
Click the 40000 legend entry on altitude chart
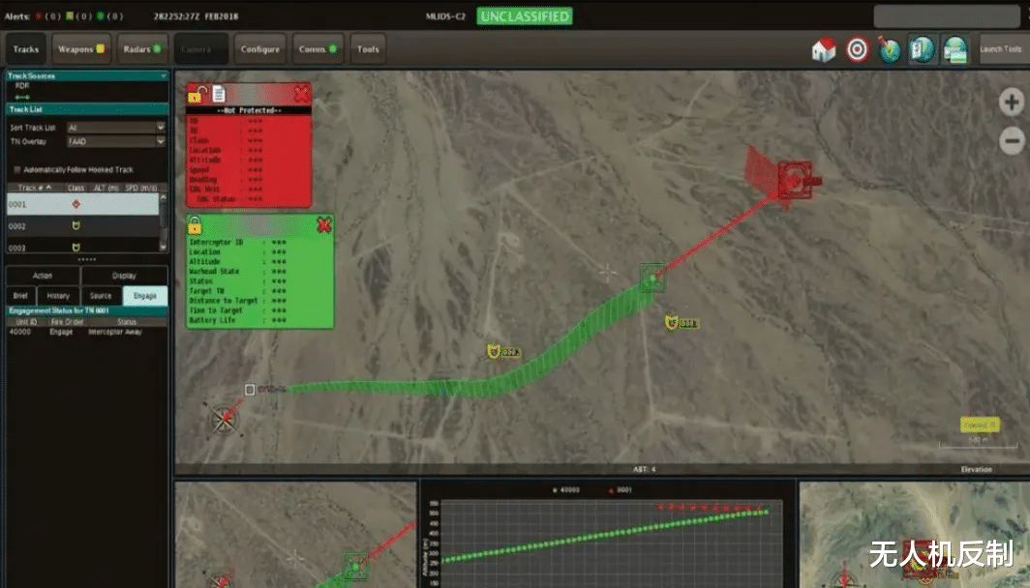tap(566, 490)
